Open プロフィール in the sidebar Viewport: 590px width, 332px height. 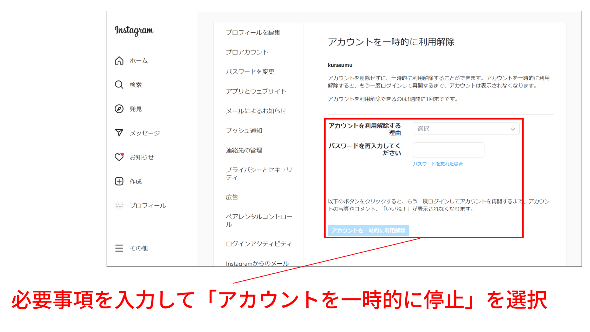[x=148, y=206]
